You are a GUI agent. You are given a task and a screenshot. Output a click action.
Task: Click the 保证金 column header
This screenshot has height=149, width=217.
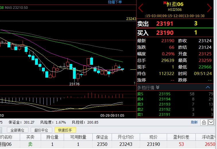coord(102,137)
